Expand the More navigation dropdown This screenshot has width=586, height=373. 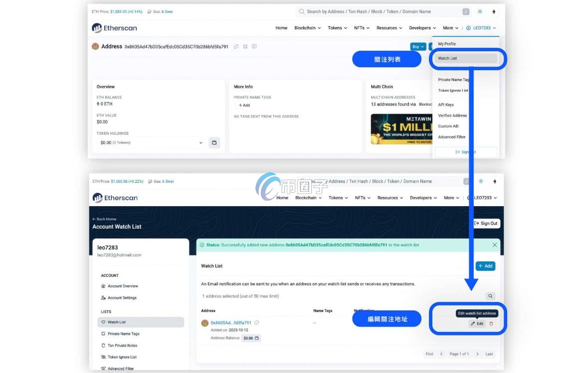[x=450, y=28]
